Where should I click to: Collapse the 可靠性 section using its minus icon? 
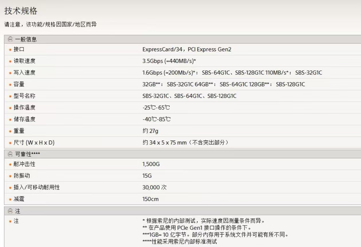[x=10, y=155]
